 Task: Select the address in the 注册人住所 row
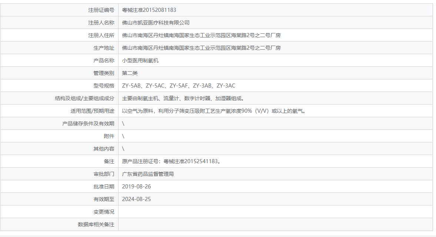click(201, 35)
